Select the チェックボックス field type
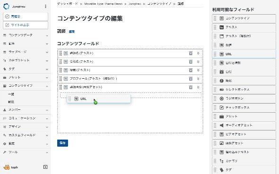Screen dimensions: 279x174 coord(244,108)
